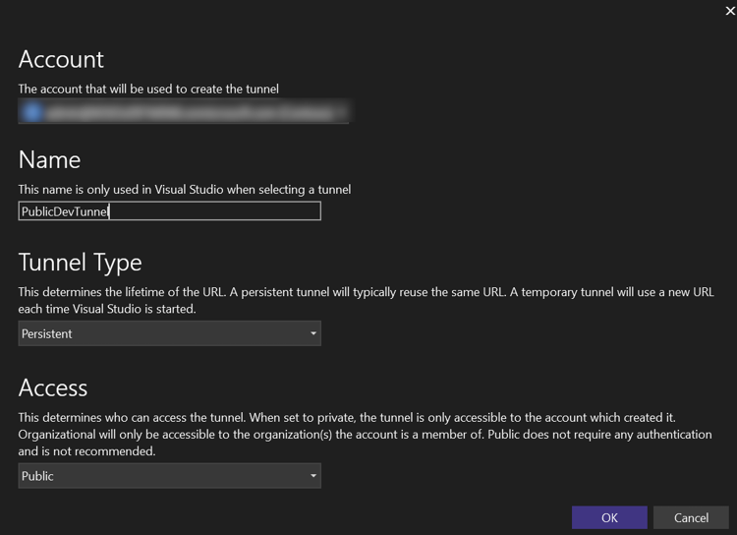Click the Access description paragraph
Image resolution: width=737 pixels, height=535 pixels.
click(364, 435)
